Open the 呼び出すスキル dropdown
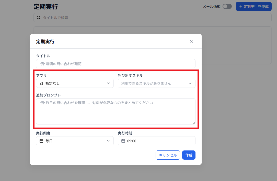Image resolution: width=277 pixels, height=181 pixels. click(157, 83)
